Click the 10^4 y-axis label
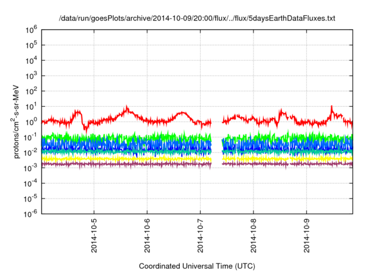 (x=31, y=61)
